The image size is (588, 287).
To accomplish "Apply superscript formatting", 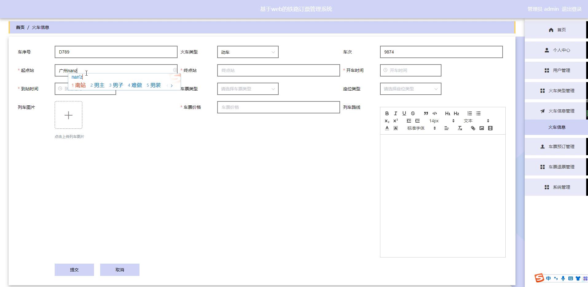I will [395, 121].
